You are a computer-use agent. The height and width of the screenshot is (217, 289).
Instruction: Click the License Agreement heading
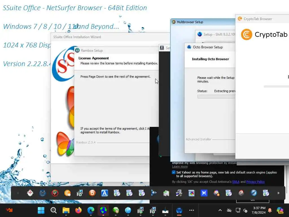(x=93, y=58)
